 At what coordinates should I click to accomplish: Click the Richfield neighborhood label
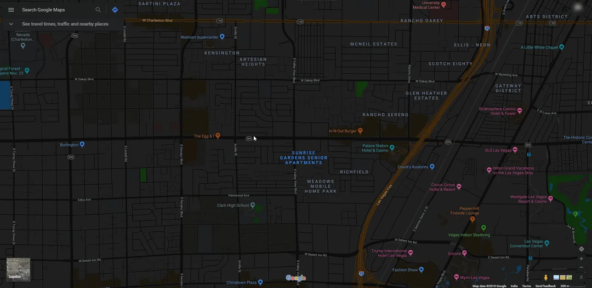tap(354, 172)
